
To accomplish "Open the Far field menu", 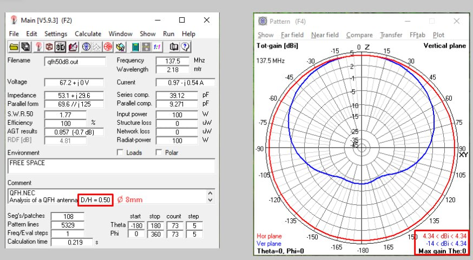I will point(292,35).
